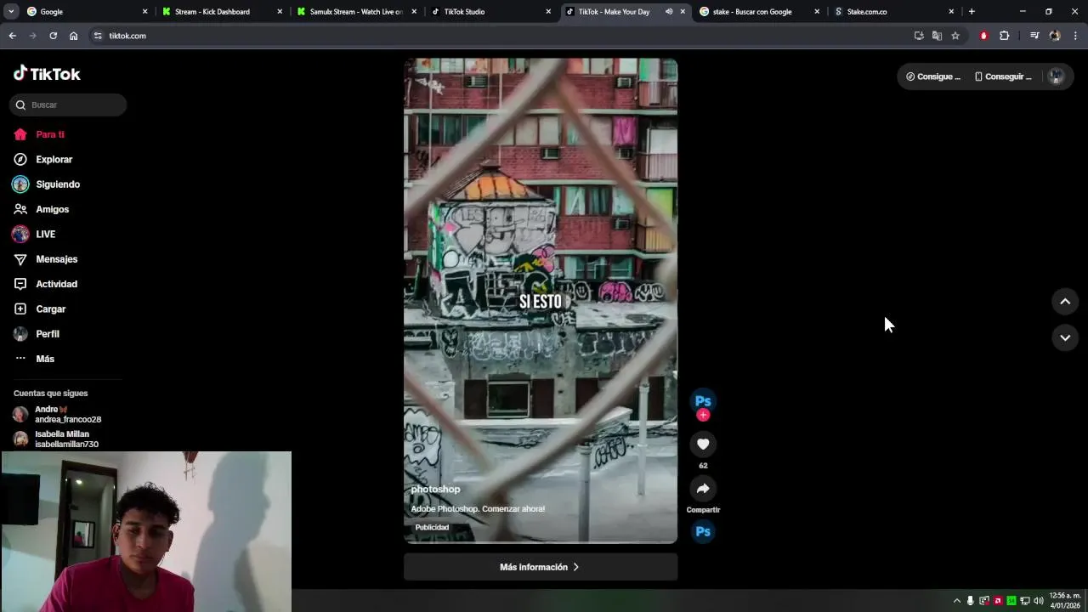Follow Photoshop with the red plus badge
This screenshot has height=612, width=1088.
click(703, 415)
